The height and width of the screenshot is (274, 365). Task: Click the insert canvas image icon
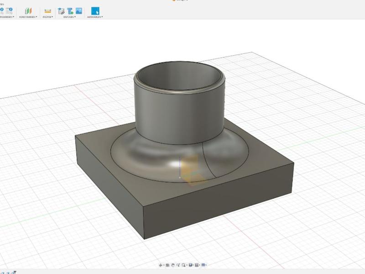(79, 11)
